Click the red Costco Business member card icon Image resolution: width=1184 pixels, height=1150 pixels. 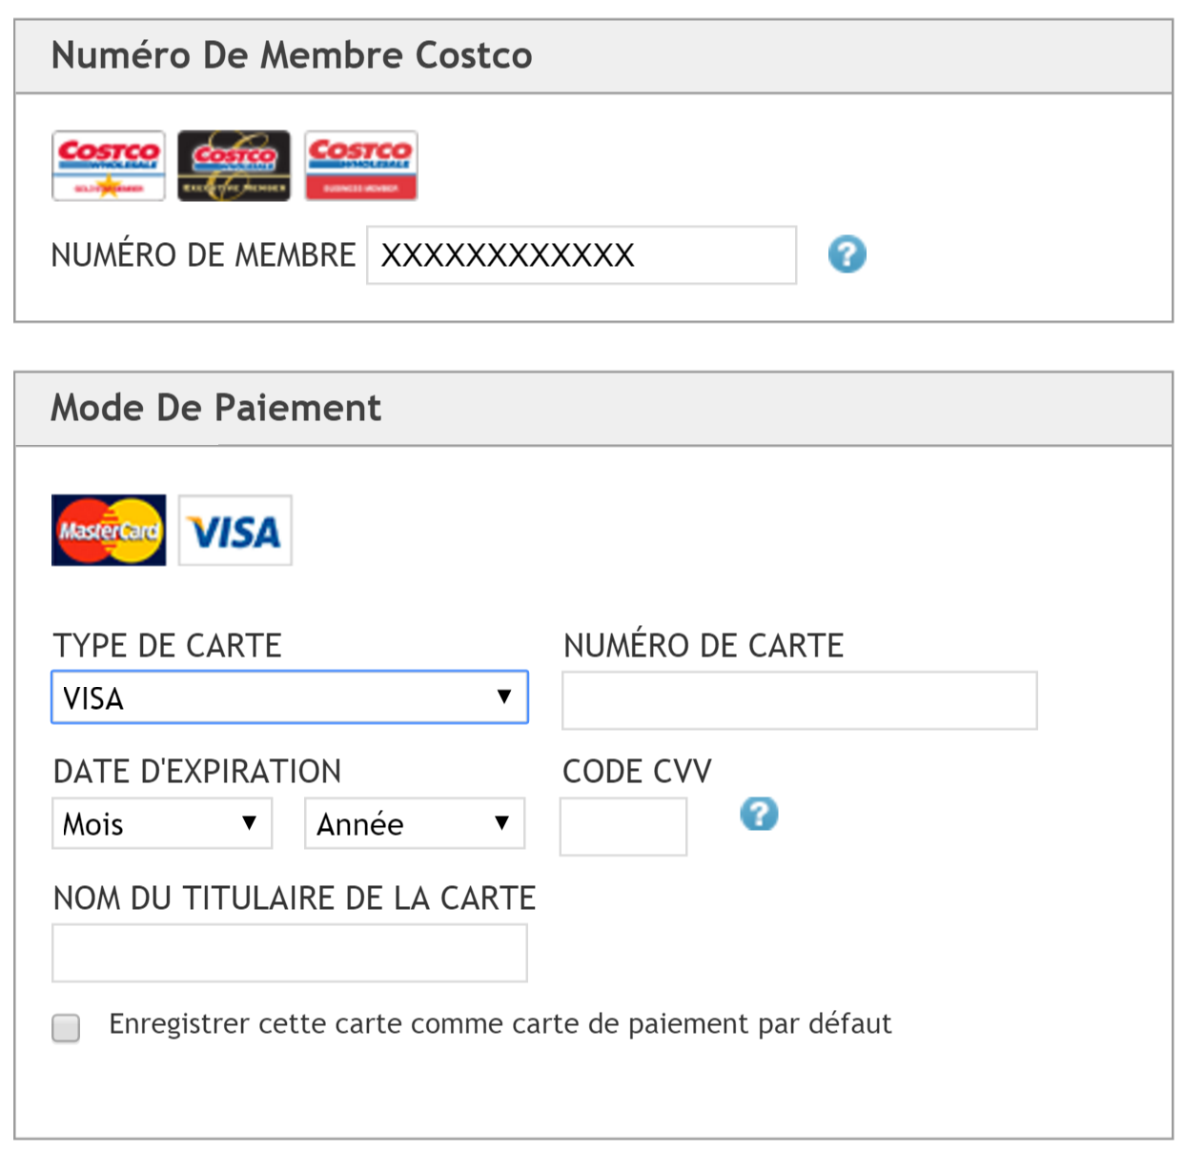click(x=361, y=166)
